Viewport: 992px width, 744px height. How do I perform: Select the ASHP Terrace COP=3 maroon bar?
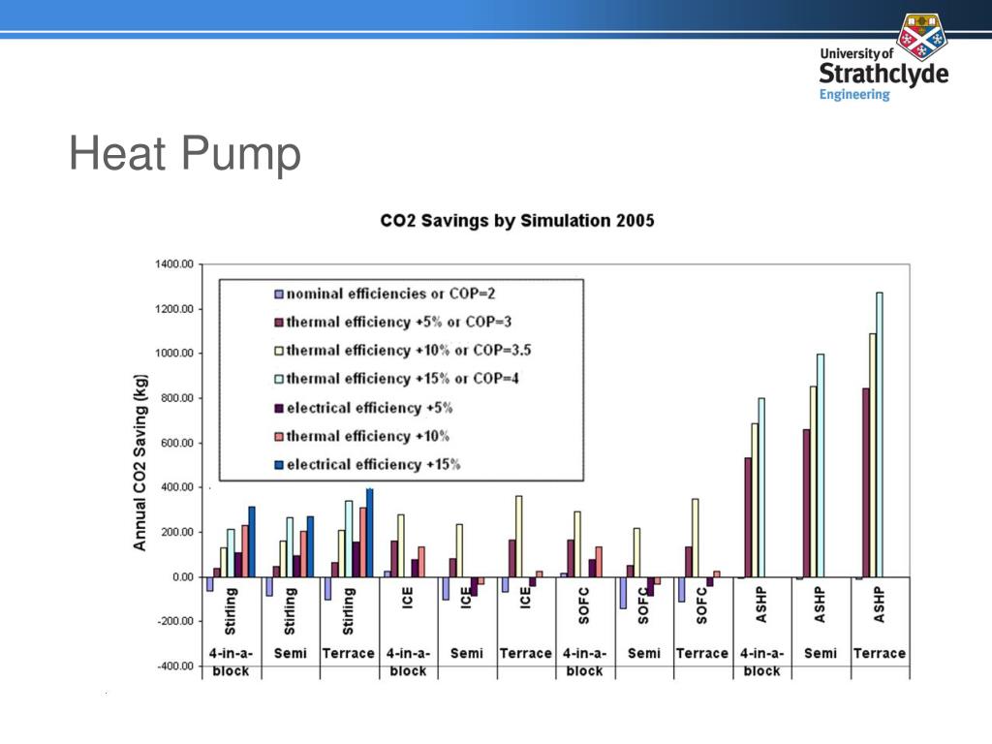(x=865, y=482)
